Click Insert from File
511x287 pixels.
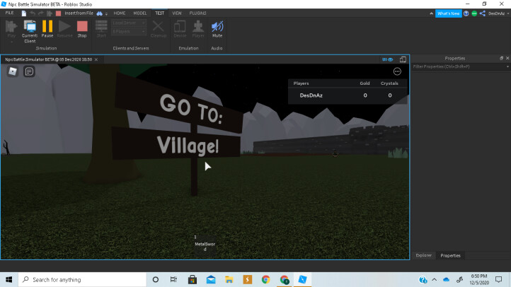pyautogui.click(x=79, y=13)
